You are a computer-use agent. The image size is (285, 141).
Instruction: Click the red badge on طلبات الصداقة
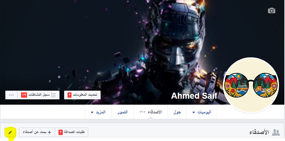coord(60,132)
